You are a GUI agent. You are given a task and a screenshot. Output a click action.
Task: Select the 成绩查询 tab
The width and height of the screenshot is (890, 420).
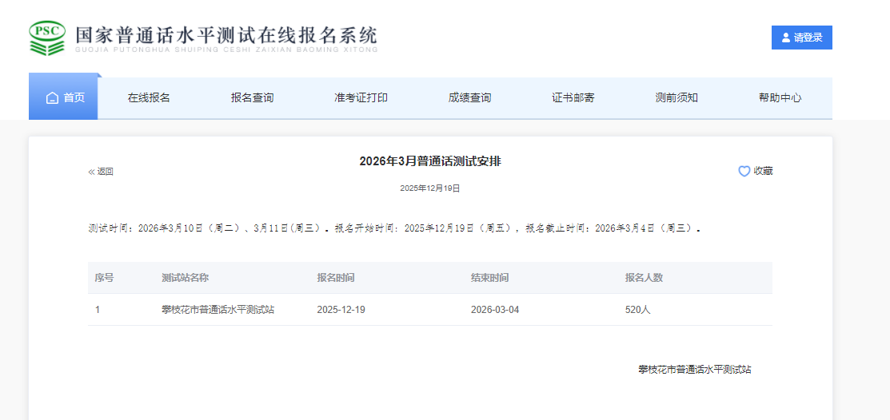pos(469,97)
